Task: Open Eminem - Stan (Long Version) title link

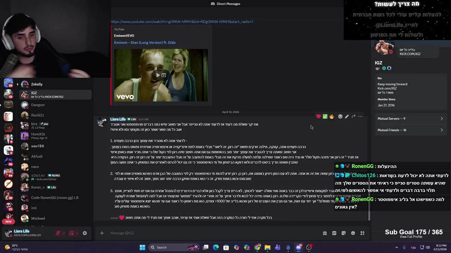Action: (145, 43)
